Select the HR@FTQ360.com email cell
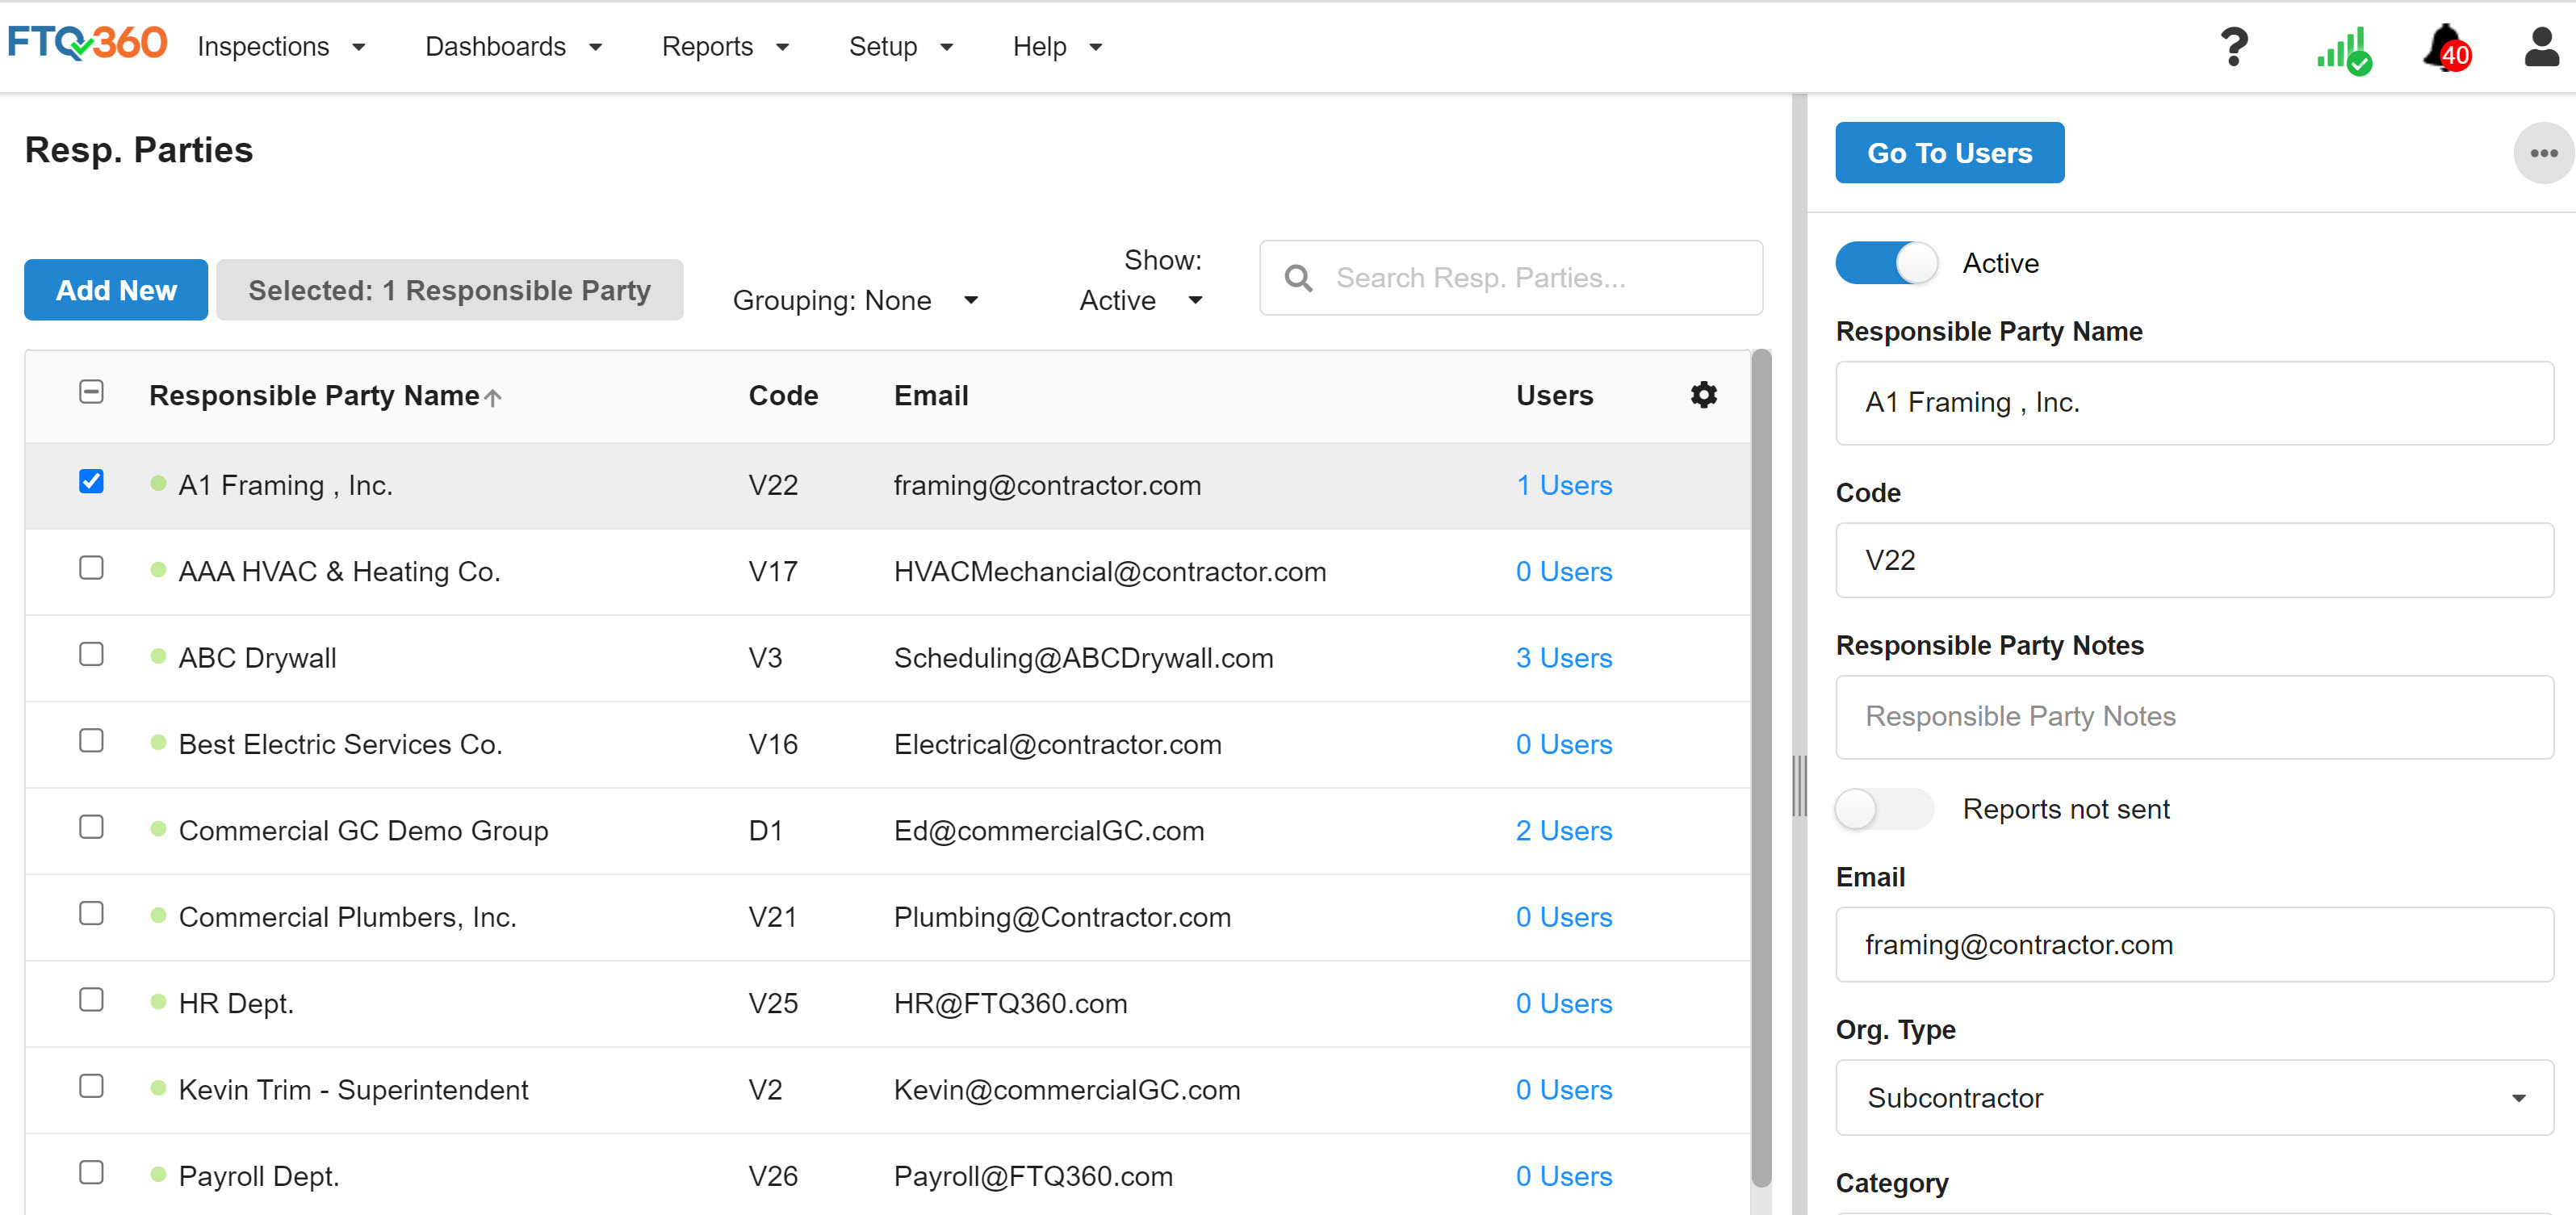This screenshot has height=1215, width=2576. coord(1010,1004)
